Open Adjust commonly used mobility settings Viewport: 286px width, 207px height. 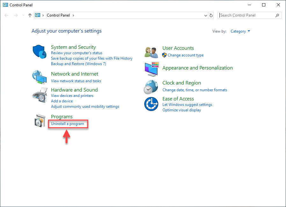click(x=85, y=107)
